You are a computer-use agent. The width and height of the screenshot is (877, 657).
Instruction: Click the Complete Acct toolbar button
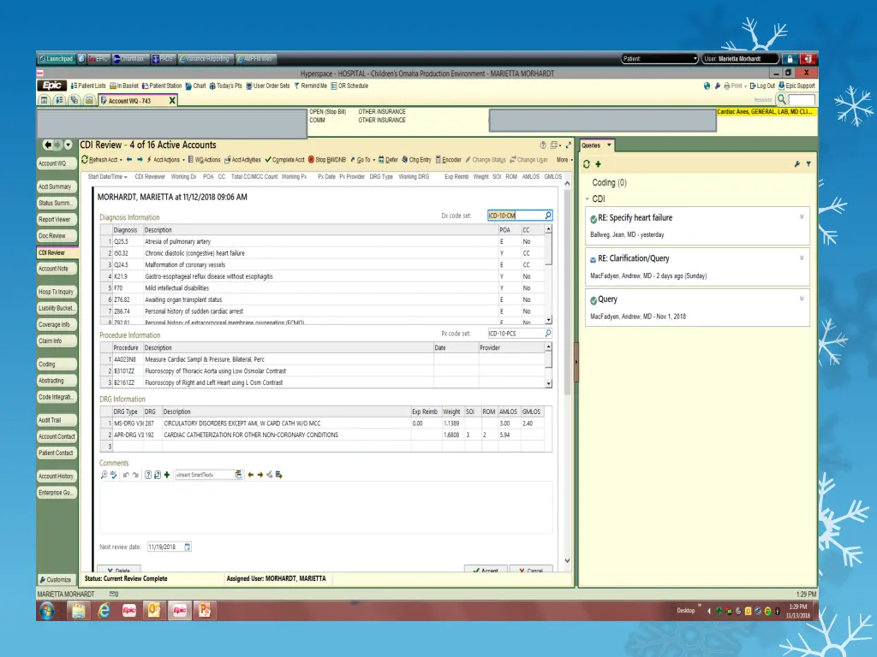pos(284,160)
